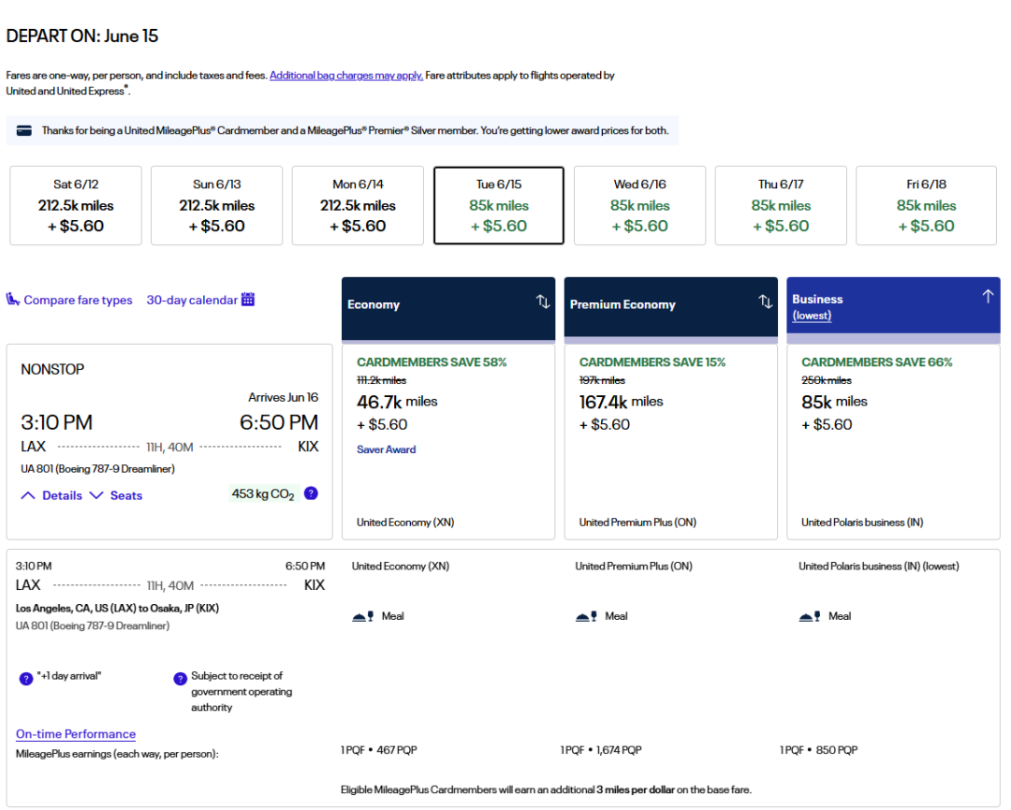Select Premium Economy 167.4k miles fare
Viewport: 1011px width, 810px height.
670,442
